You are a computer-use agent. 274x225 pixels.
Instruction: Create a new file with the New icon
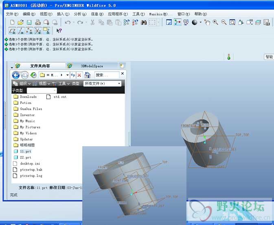(12, 22)
